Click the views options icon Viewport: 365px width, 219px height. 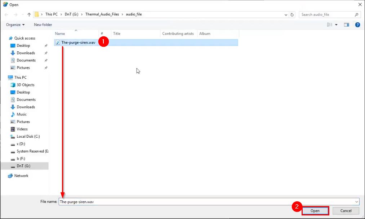[x=330, y=24]
